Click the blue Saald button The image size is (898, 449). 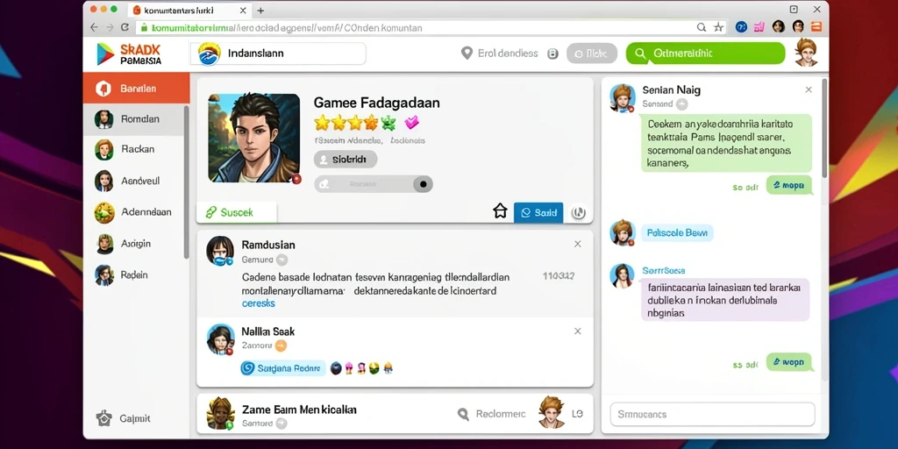tap(538, 212)
